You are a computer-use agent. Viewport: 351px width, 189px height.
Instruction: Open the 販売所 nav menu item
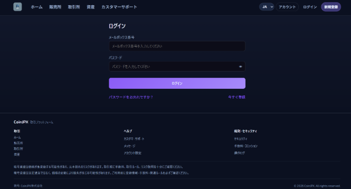[x=55, y=7]
